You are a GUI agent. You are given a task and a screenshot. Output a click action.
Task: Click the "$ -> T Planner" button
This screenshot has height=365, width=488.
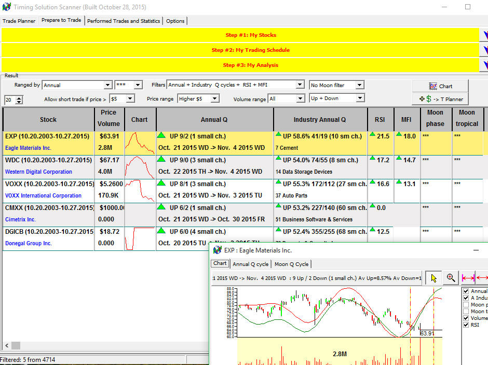pos(440,99)
